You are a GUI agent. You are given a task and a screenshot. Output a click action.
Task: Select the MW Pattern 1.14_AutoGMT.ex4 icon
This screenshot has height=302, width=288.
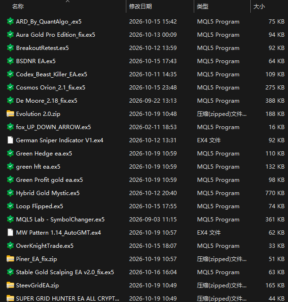click(x=10, y=232)
